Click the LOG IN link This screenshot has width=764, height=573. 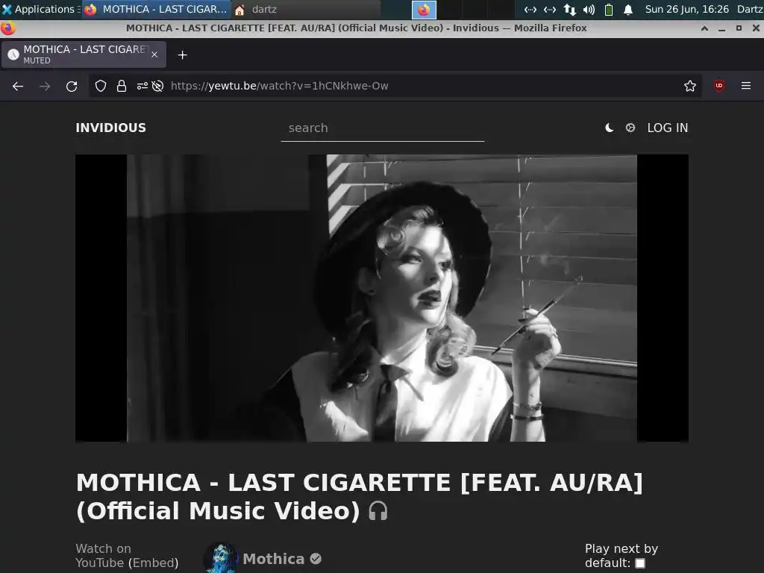pos(668,128)
